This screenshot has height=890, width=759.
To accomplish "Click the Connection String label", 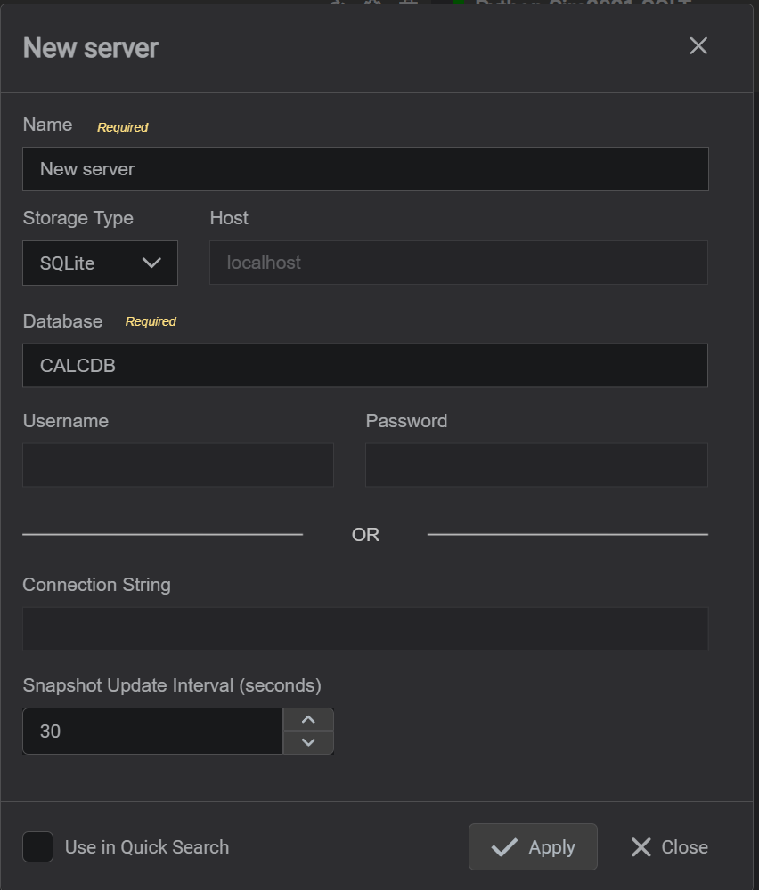I will tap(96, 586).
